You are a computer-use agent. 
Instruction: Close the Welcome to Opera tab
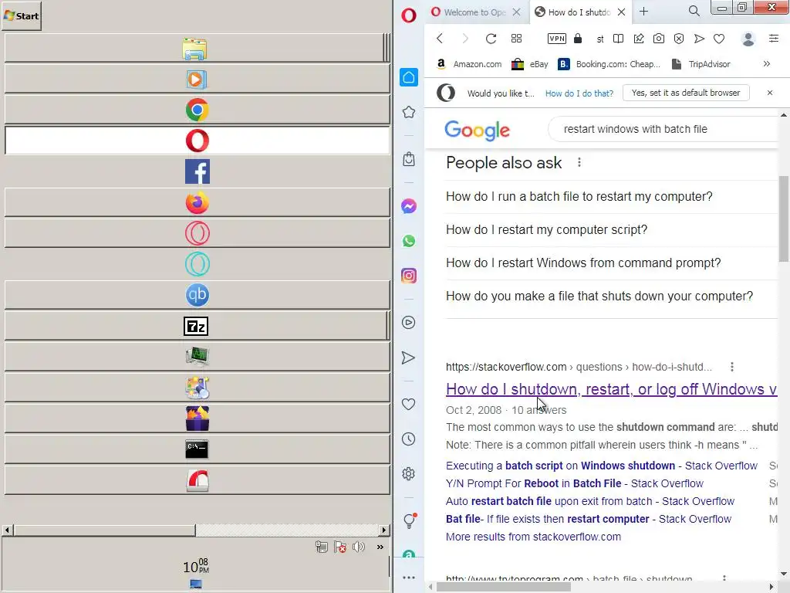pos(516,12)
